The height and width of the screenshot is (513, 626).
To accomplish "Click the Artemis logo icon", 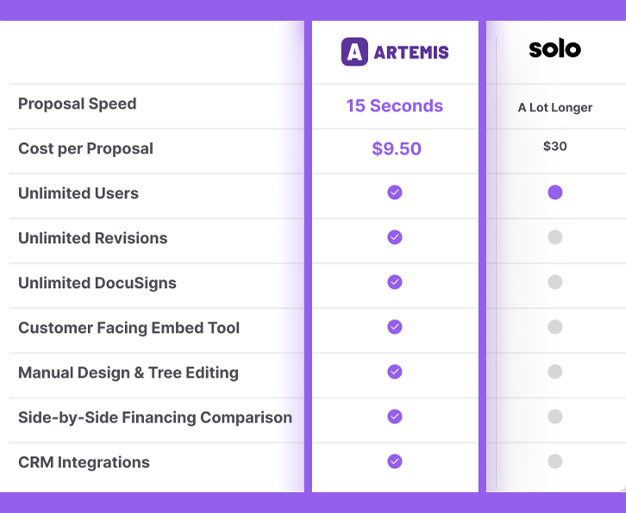I will coord(354,52).
